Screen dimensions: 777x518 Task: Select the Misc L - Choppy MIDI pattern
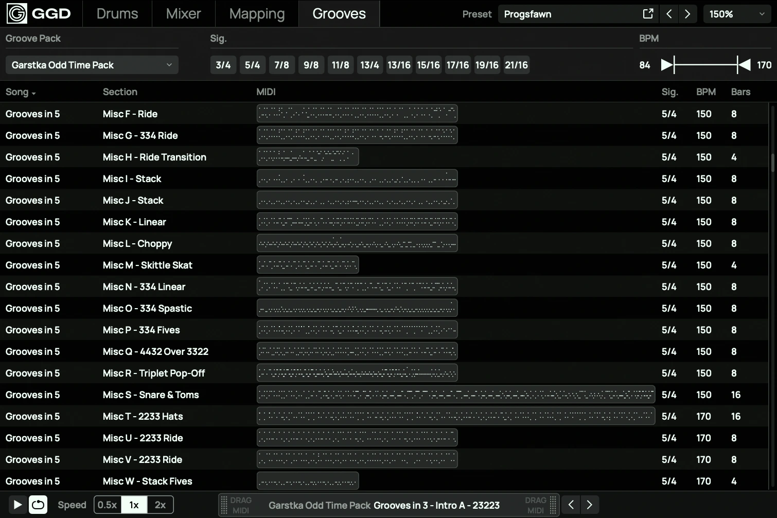pos(357,243)
